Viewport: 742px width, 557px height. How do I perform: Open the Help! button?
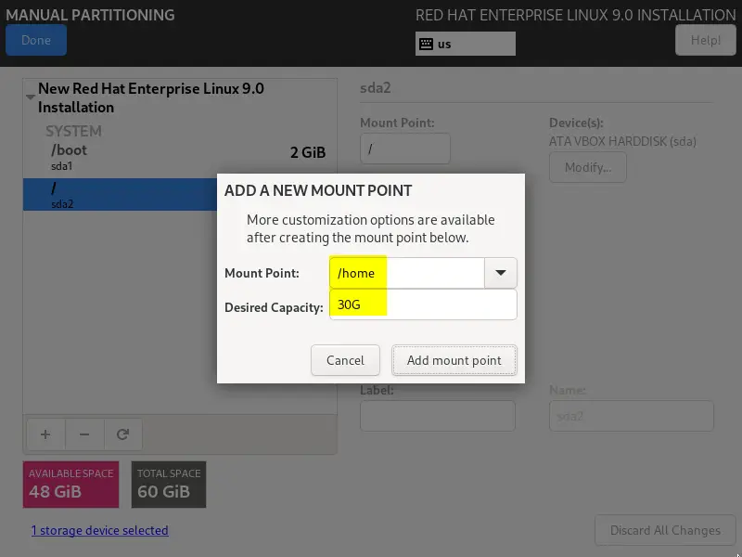(706, 40)
